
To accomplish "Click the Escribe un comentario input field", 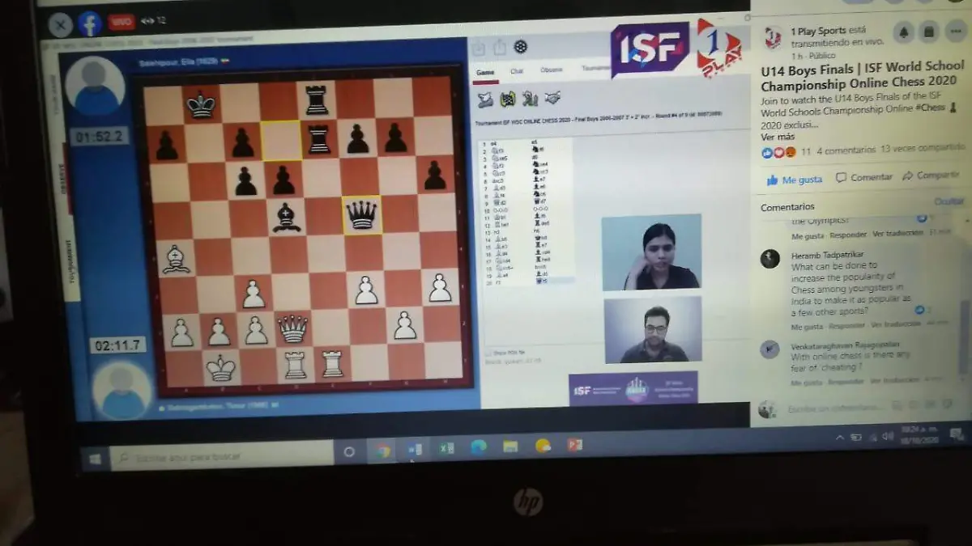I will [x=834, y=409].
